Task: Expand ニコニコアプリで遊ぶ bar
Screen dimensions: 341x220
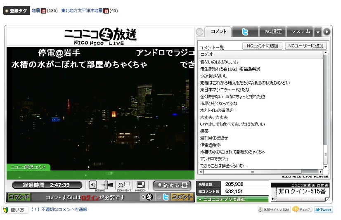Action: [x=232, y=199]
